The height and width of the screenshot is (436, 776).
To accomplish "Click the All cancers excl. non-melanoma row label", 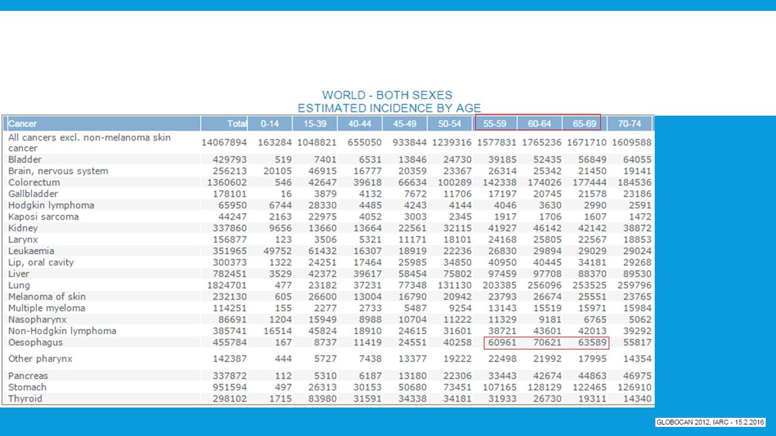I will pyautogui.click(x=89, y=143).
